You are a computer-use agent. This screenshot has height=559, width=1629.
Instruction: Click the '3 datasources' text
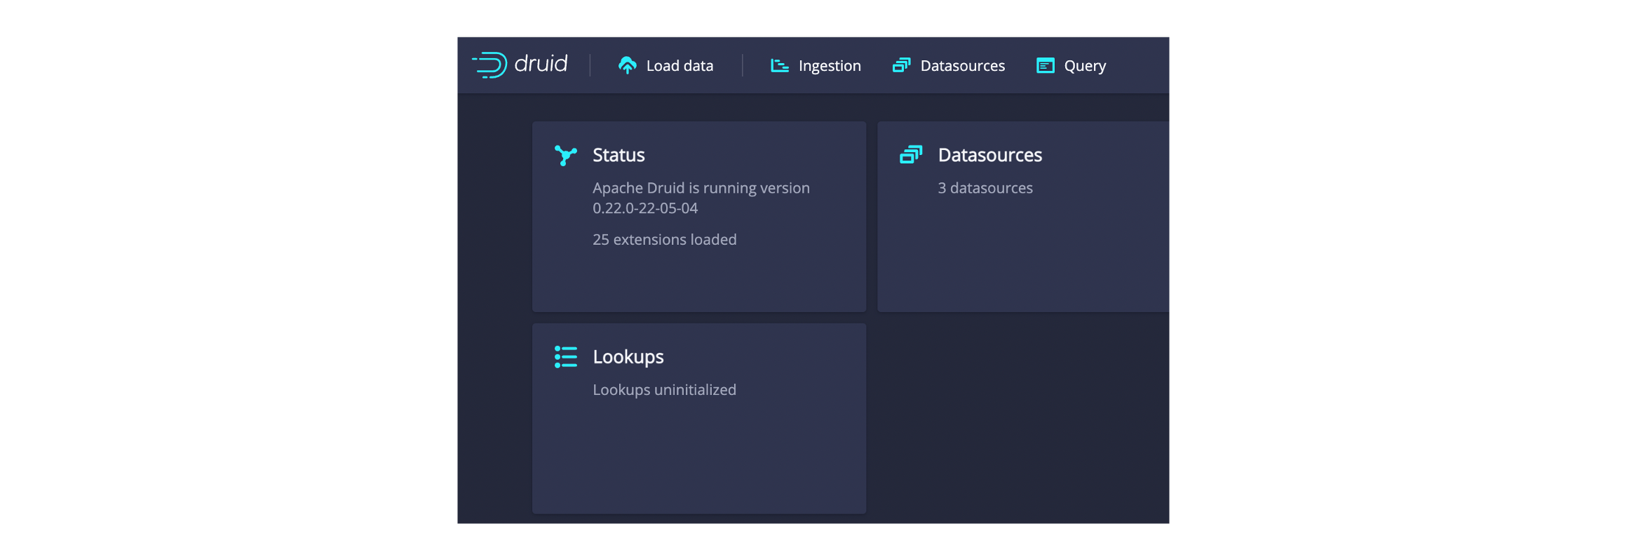[985, 188]
